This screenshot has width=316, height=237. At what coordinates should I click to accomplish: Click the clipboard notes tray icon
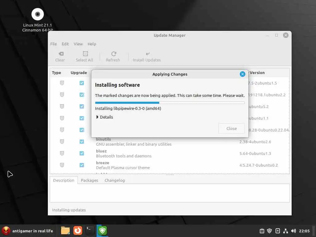pyautogui.click(x=278, y=231)
